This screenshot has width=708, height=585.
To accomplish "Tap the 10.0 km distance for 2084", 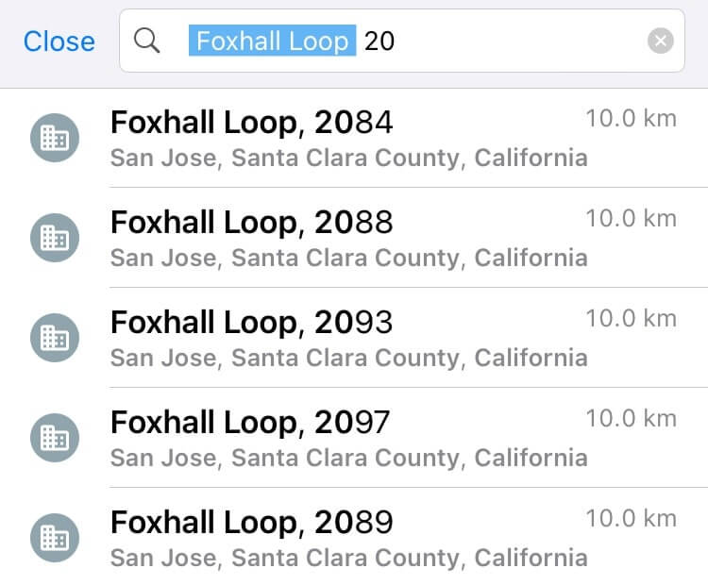I will (631, 119).
